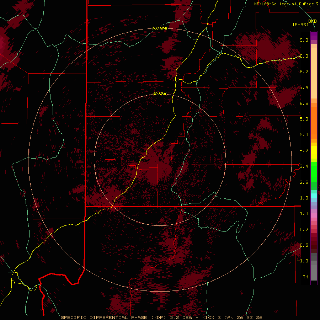Click the NEXLAB-College of DuPage title text
The width and height of the screenshot is (320, 320).
click(x=284, y=4)
